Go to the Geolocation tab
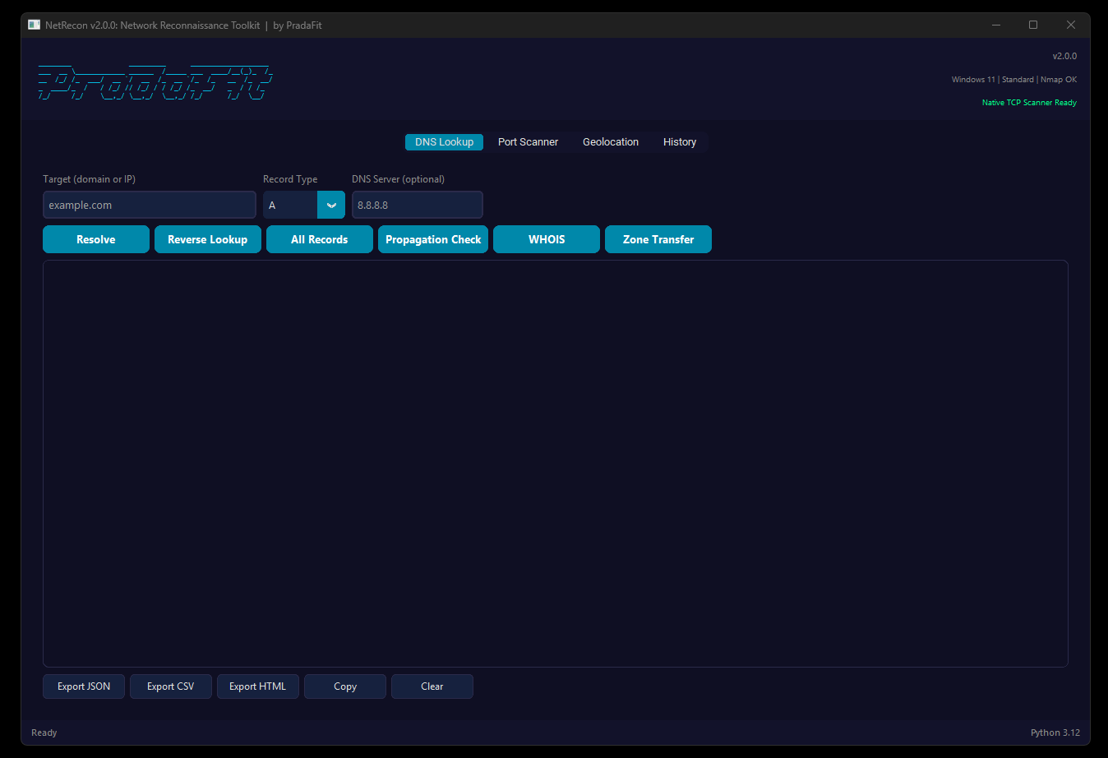This screenshot has height=758, width=1108. (x=611, y=142)
